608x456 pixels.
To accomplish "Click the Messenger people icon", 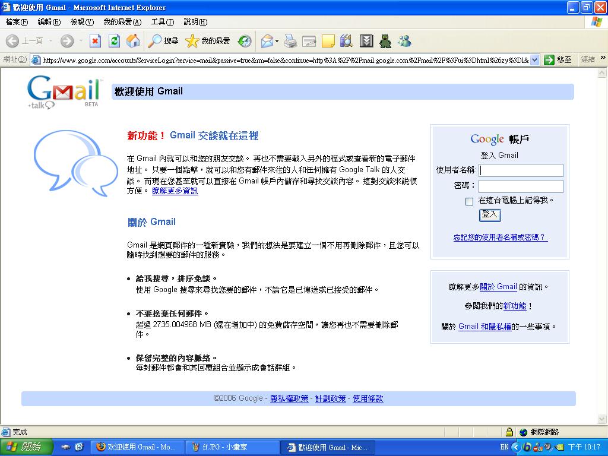I will tap(405, 41).
